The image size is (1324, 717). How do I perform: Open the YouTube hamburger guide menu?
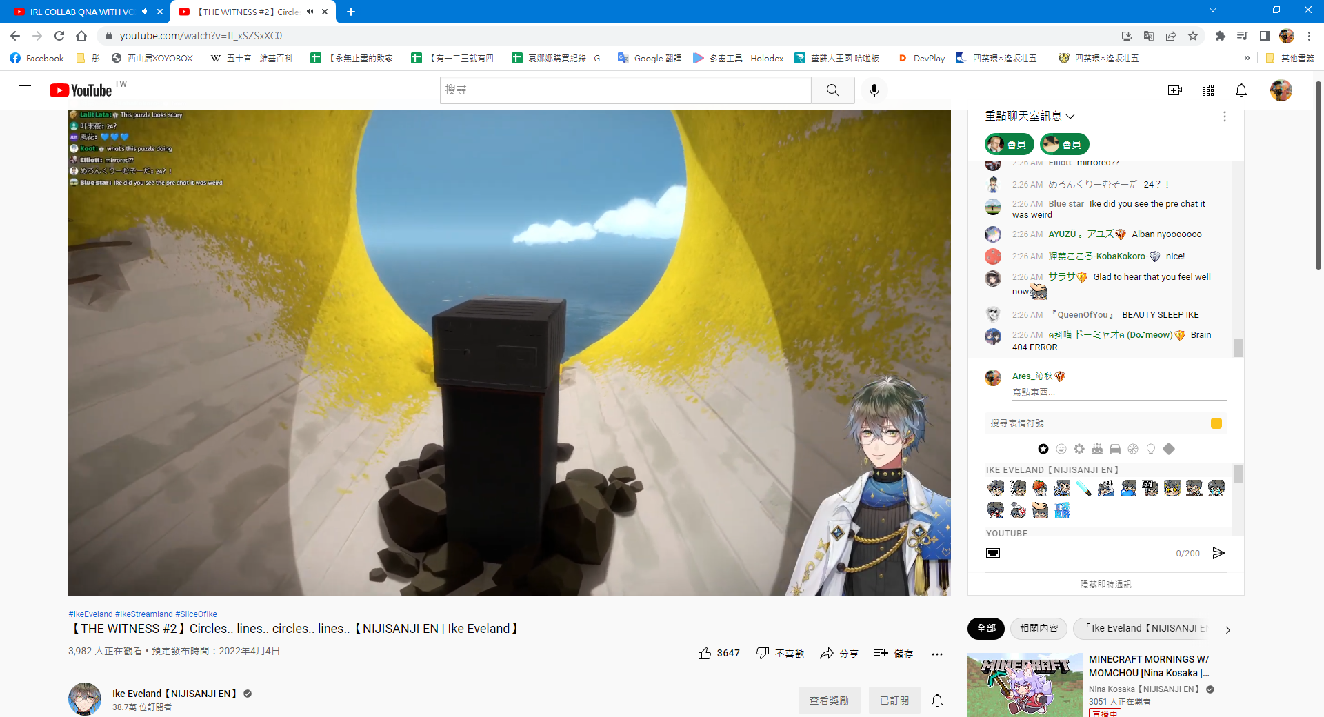[x=25, y=90]
